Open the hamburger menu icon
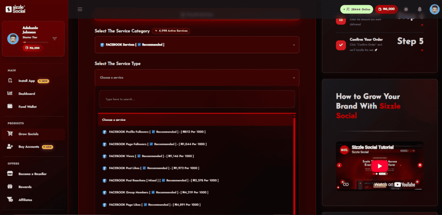Viewport: 442px width, 215px height. coord(80,9)
